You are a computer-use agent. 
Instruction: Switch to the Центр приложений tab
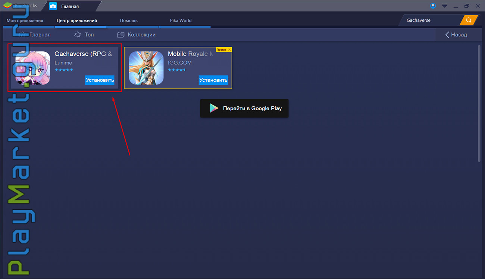pos(77,20)
